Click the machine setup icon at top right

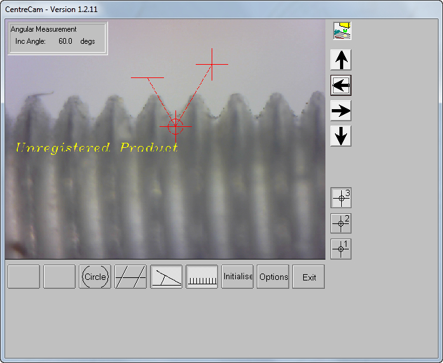(342, 30)
